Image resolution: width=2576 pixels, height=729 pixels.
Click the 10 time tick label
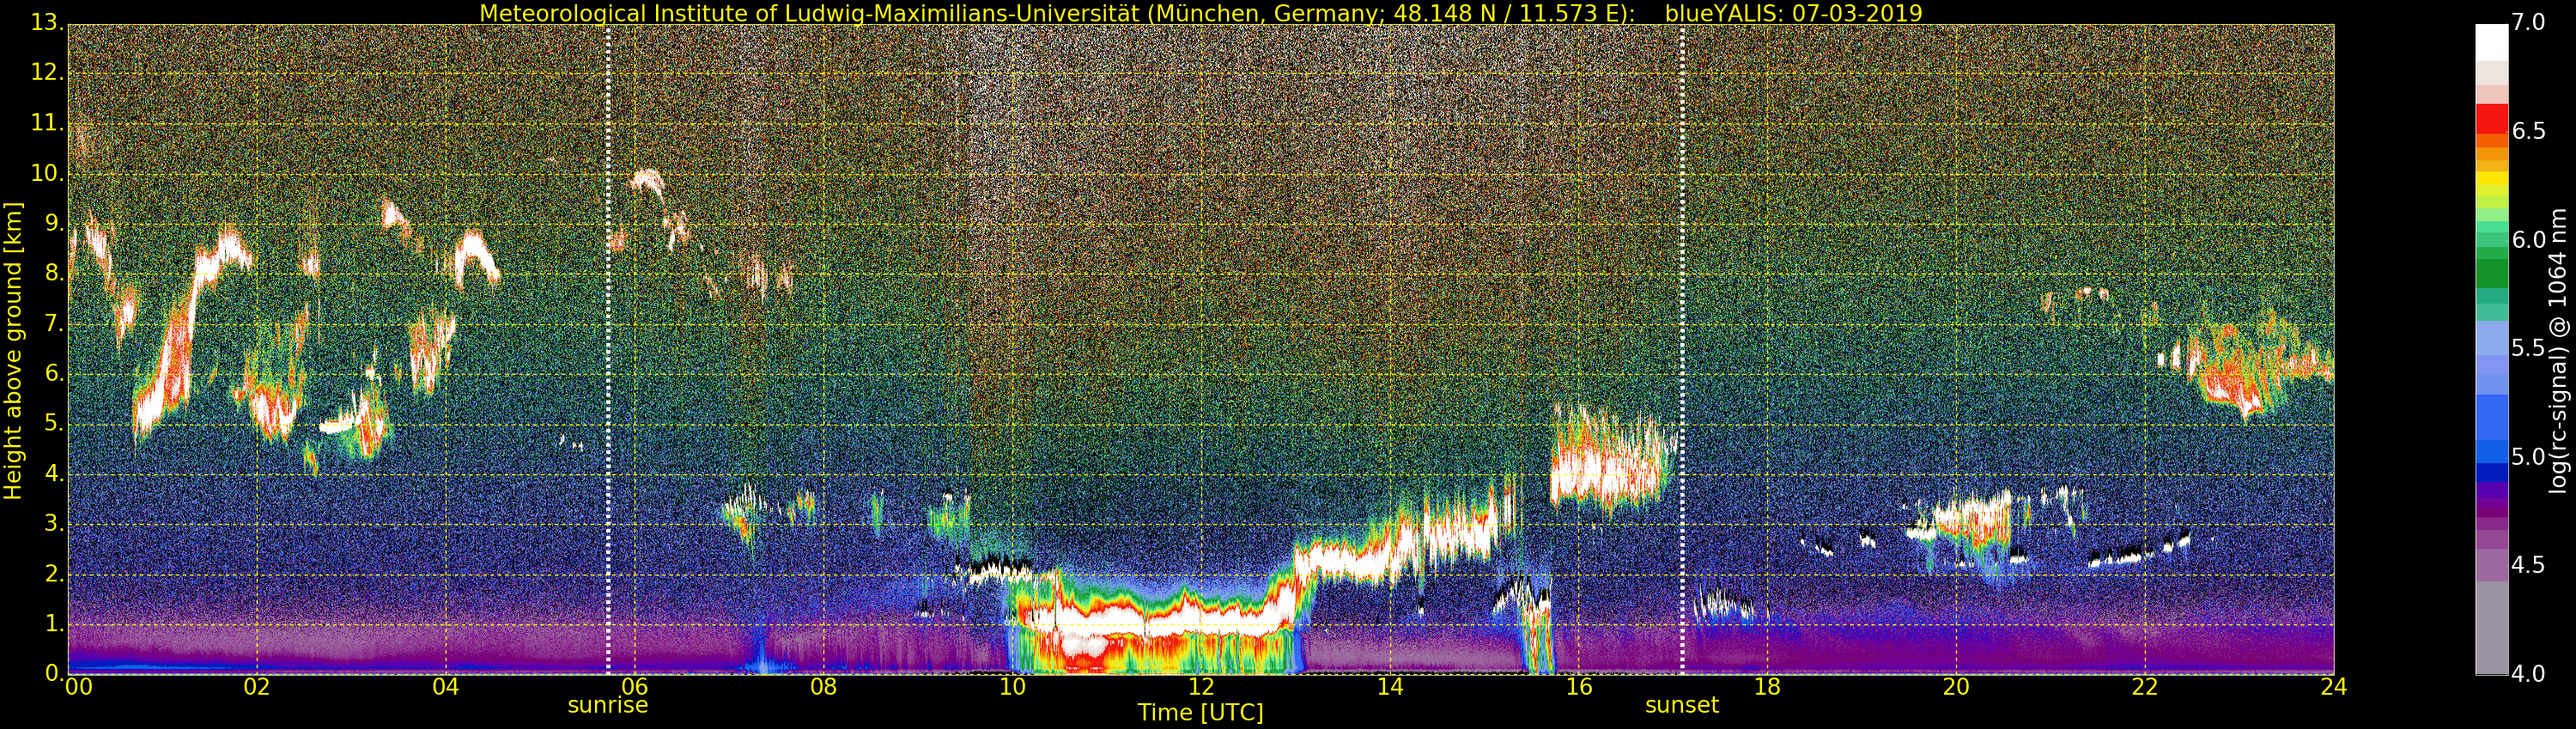pos(1012,687)
